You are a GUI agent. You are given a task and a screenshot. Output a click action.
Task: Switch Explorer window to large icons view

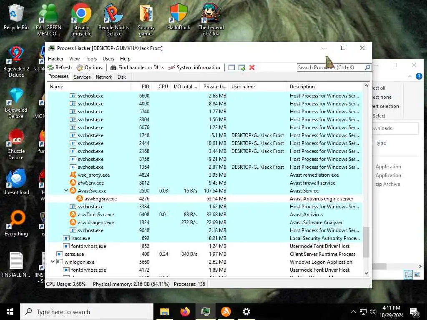pos(417,275)
